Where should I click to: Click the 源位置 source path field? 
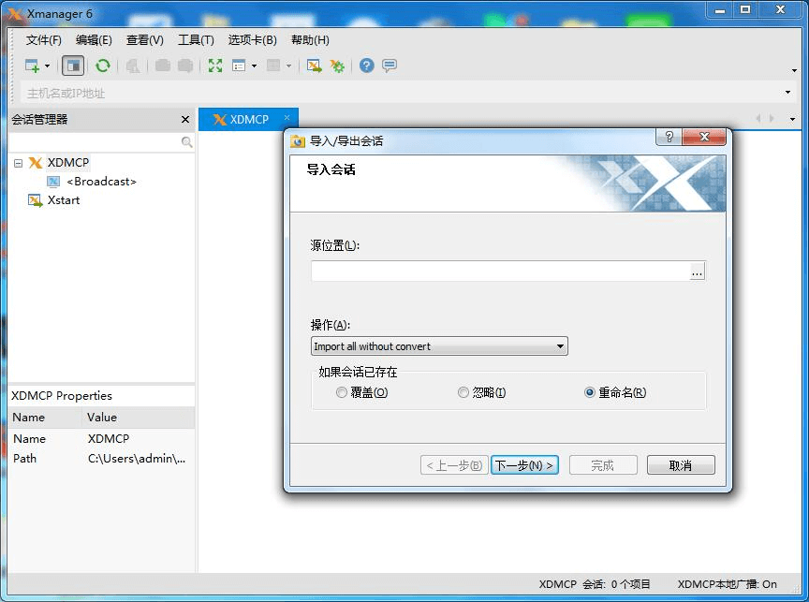(x=500, y=272)
